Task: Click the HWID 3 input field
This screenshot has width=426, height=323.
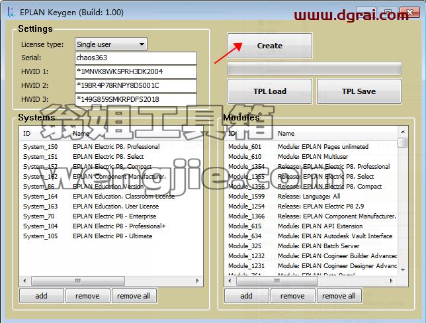Action: coord(136,99)
